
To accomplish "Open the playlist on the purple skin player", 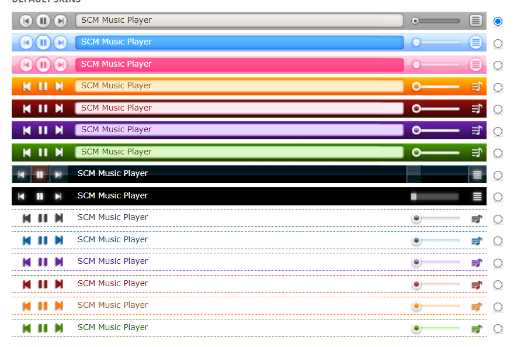I will (x=476, y=130).
